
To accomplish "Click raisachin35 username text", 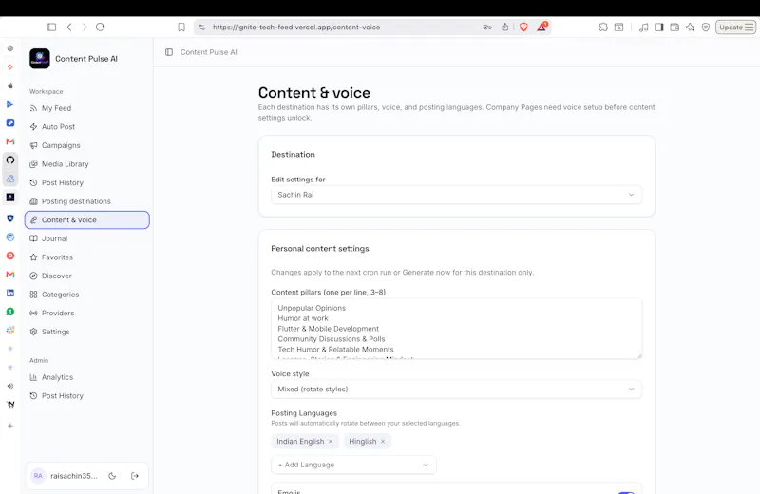I will (74, 476).
